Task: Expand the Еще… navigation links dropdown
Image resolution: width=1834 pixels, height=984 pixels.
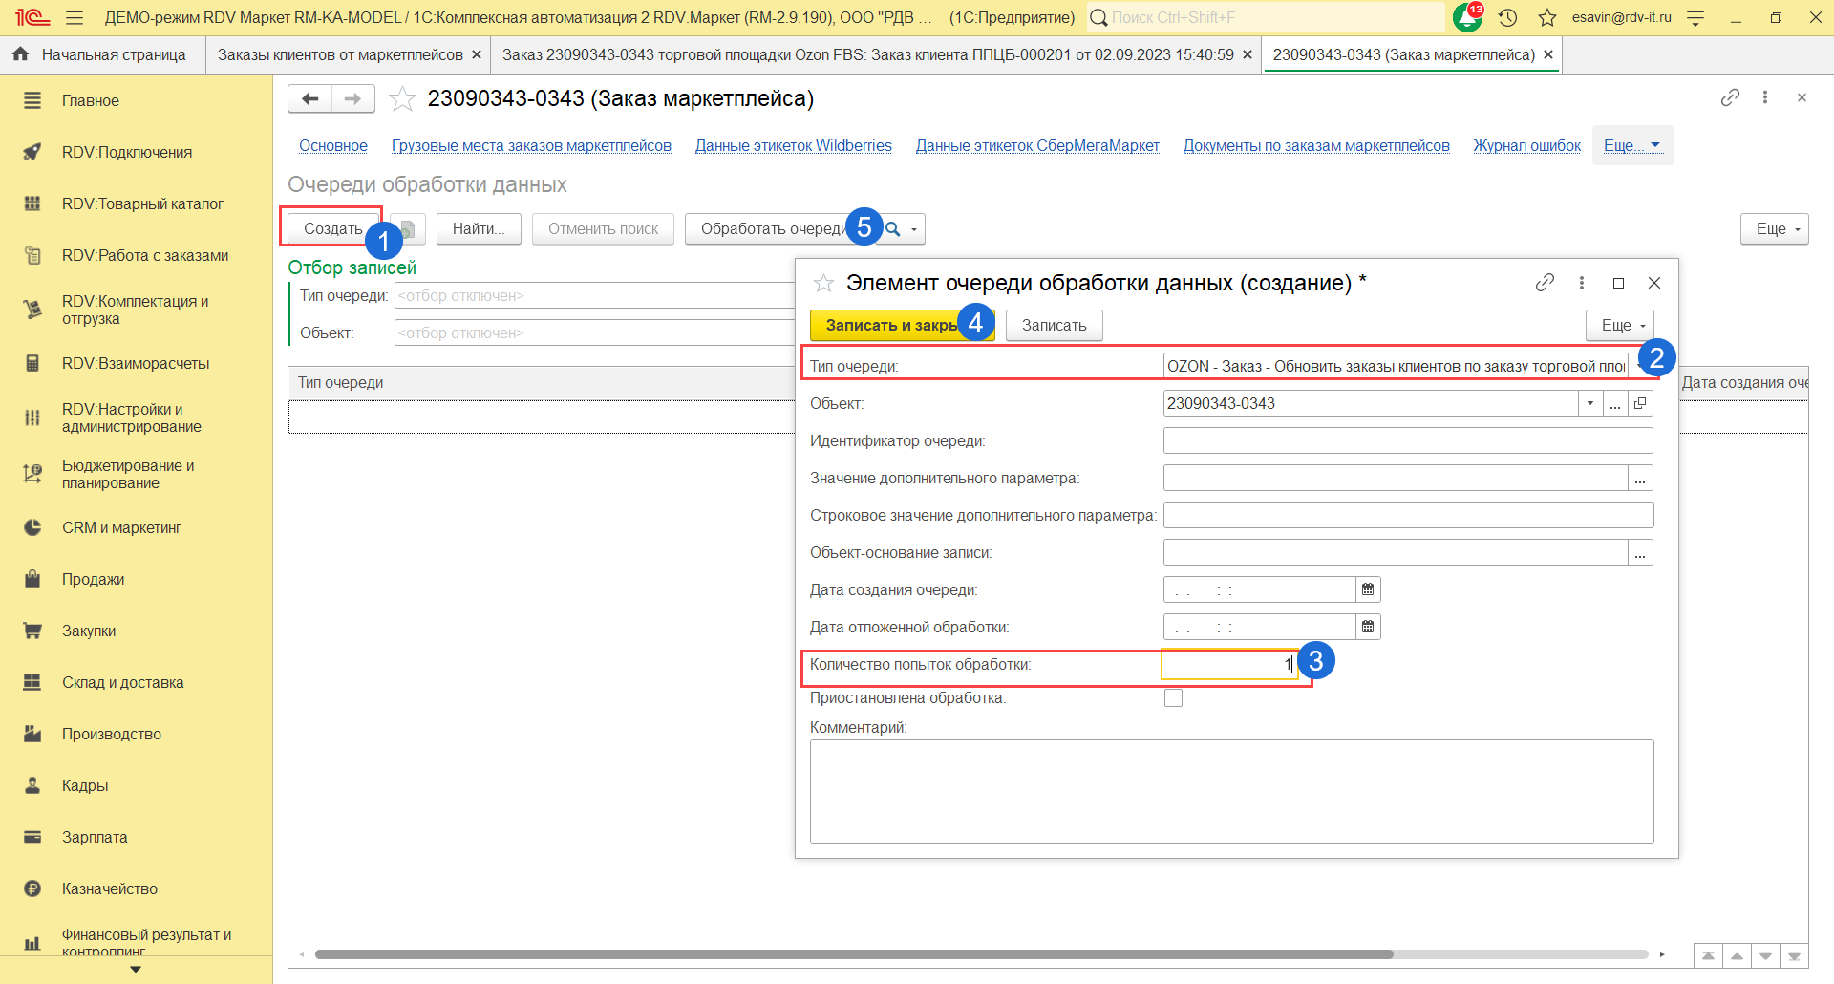Action: 1631,145
